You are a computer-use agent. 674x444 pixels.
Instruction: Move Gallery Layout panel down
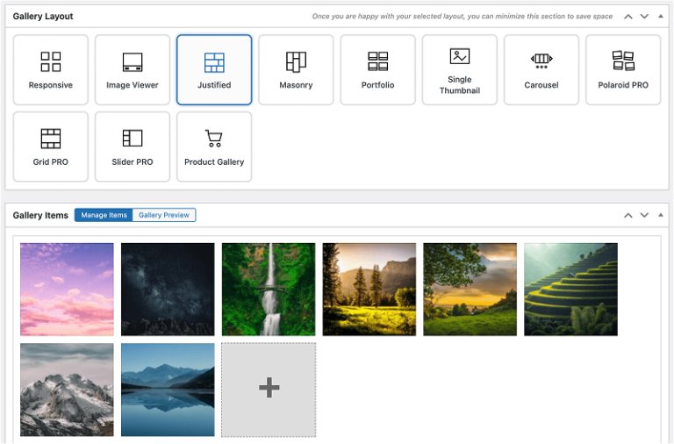pos(644,17)
